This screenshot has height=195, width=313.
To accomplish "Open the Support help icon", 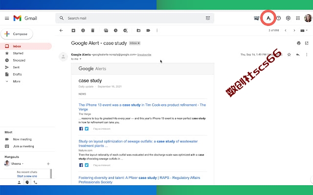I will point(278,18).
